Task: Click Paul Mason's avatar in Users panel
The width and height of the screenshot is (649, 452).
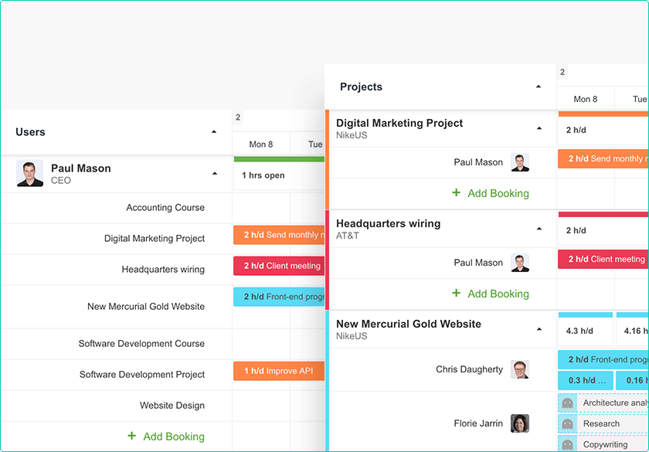Action: (x=29, y=173)
